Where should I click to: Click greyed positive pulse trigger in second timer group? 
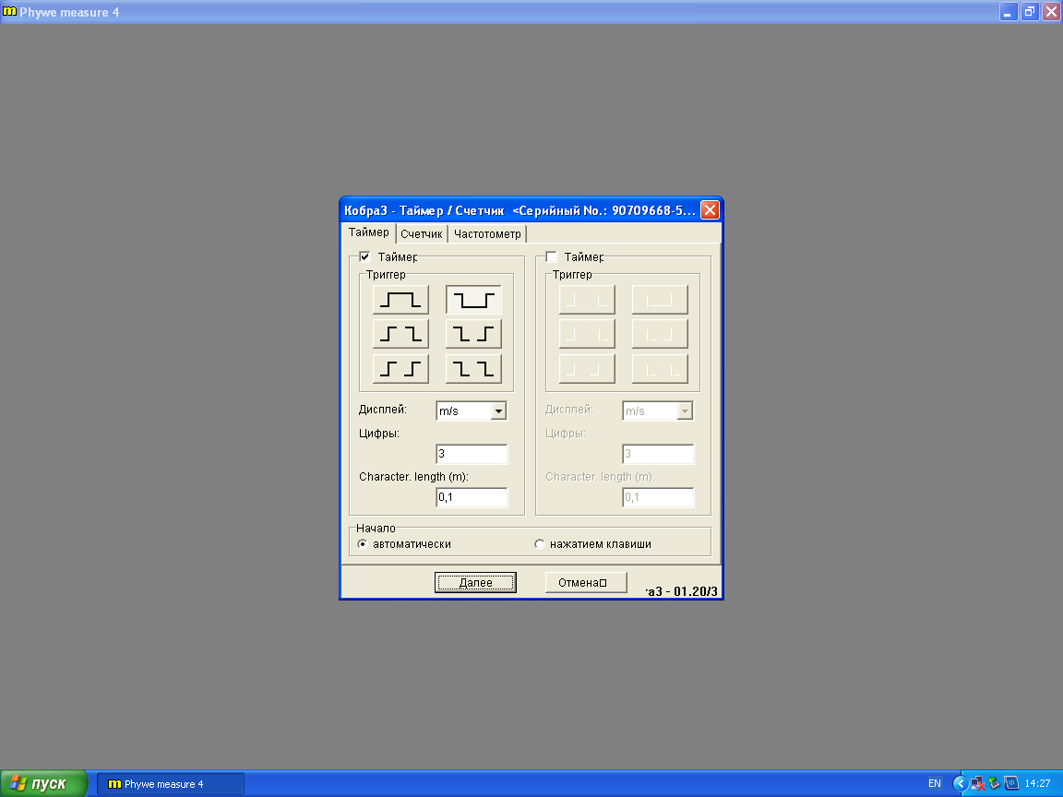pyautogui.click(x=587, y=300)
